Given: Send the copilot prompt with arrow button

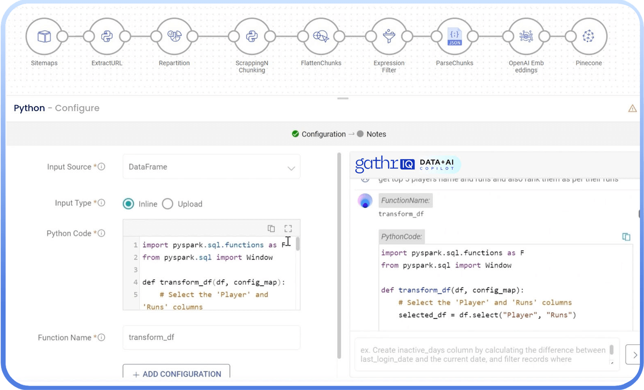Looking at the screenshot, I should [x=634, y=355].
